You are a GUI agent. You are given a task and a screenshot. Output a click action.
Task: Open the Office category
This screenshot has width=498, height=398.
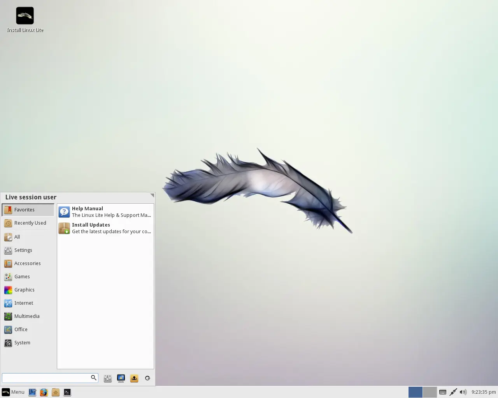coord(28,330)
